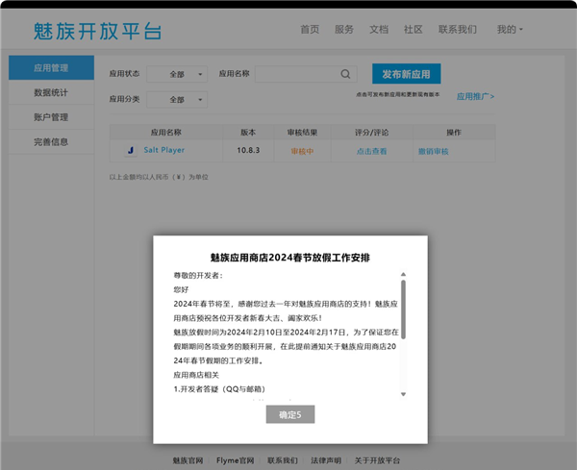Image resolution: width=577 pixels, height=470 pixels.
Task: Click the 应用名称 search input field
Action: click(x=296, y=74)
